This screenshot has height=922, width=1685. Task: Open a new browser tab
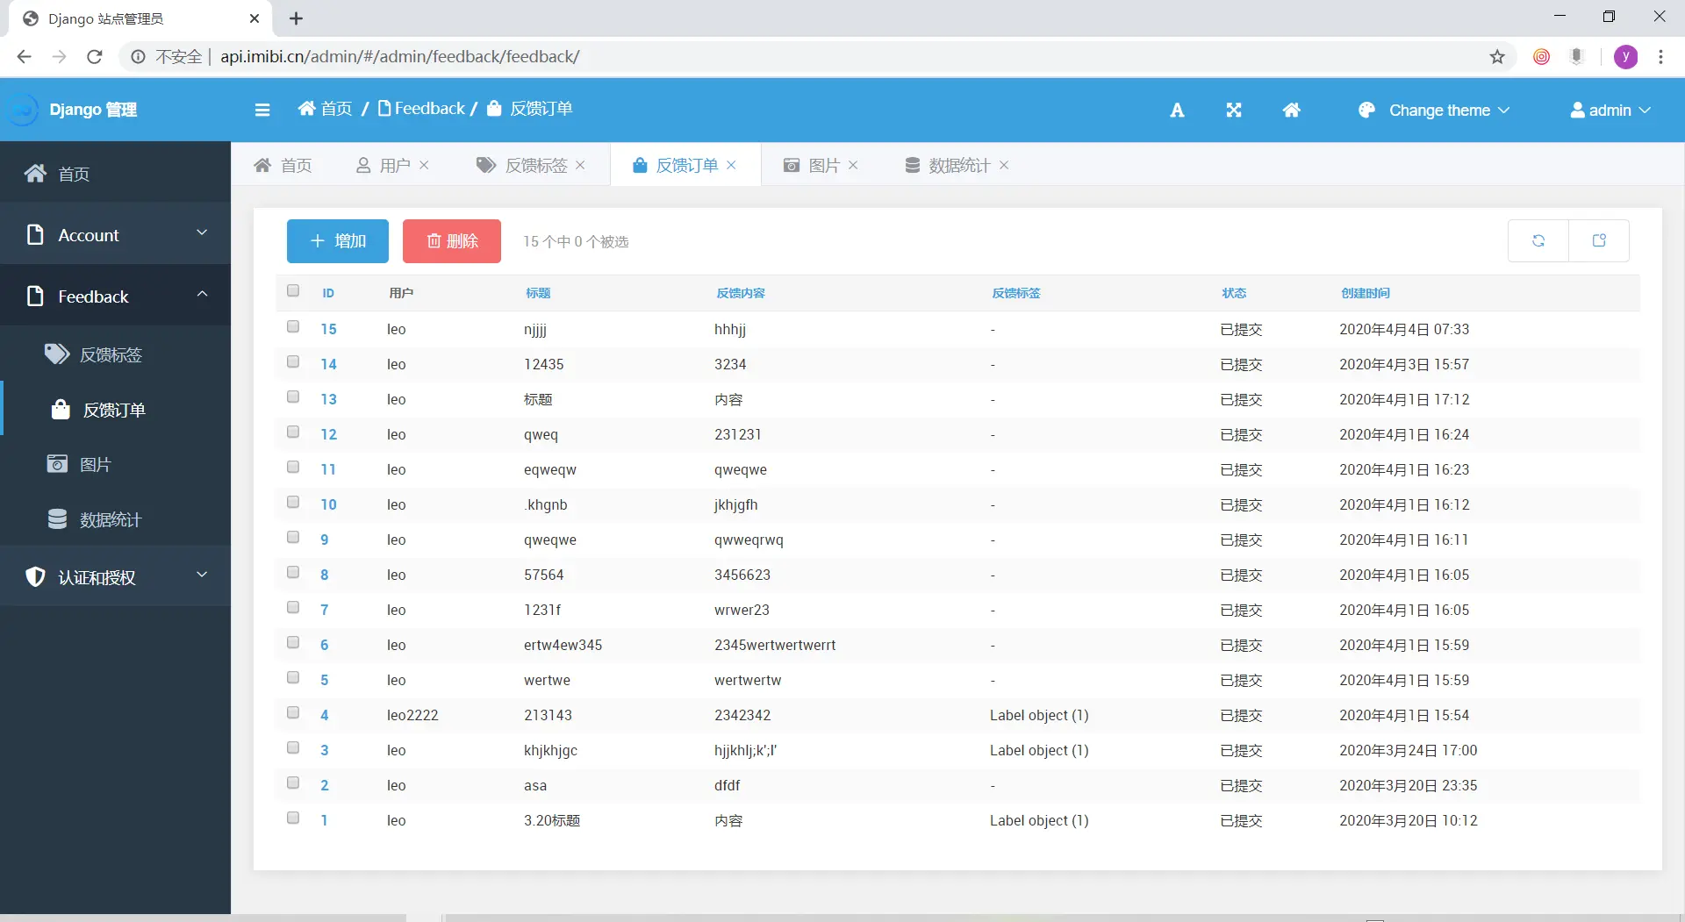[297, 18]
